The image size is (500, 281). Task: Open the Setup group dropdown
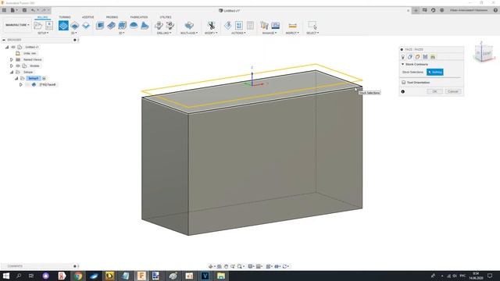point(44,33)
